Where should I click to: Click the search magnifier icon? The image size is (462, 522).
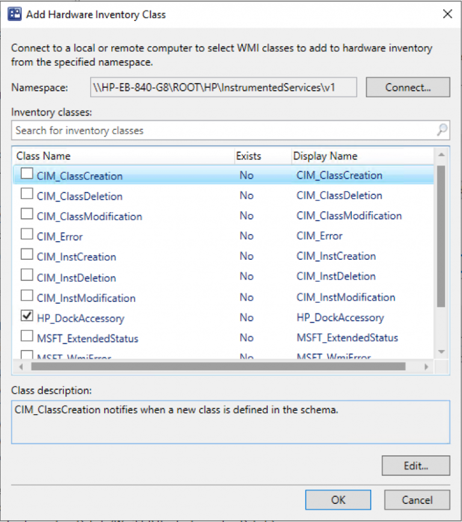pyautogui.click(x=442, y=130)
